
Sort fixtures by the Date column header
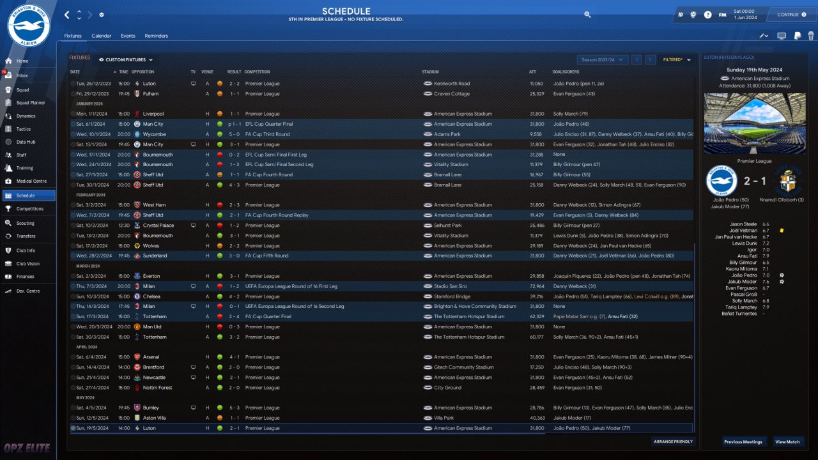tap(75, 72)
